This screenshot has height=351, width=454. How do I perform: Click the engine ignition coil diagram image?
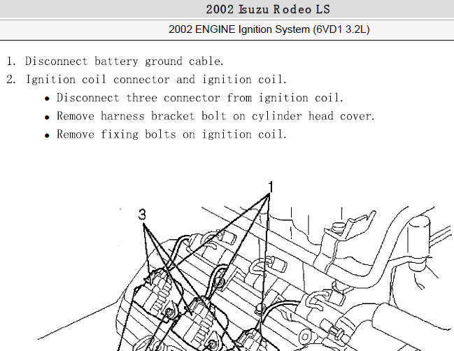(246, 266)
